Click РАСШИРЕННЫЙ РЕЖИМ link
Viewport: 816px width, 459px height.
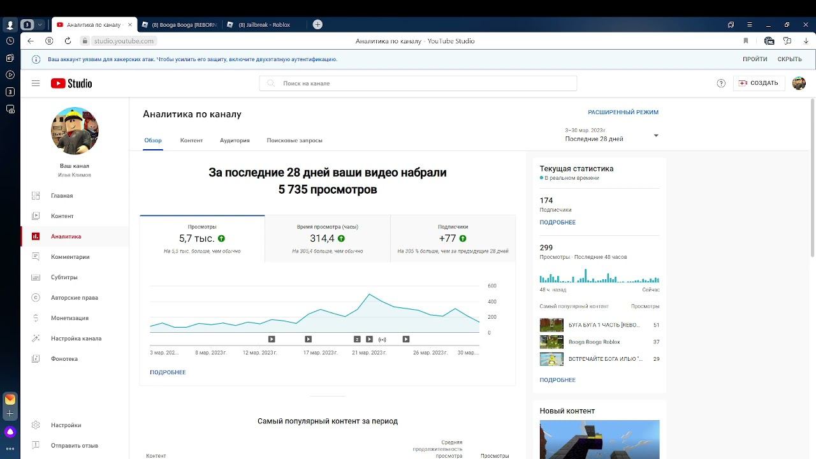point(623,112)
